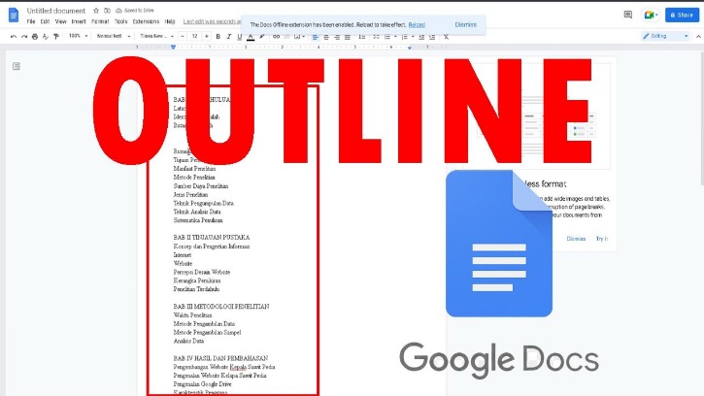The image size is (704, 396).
Task: Place cursor on BAB II TINJAUAN PUSTAKA line
Action: pos(212,238)
